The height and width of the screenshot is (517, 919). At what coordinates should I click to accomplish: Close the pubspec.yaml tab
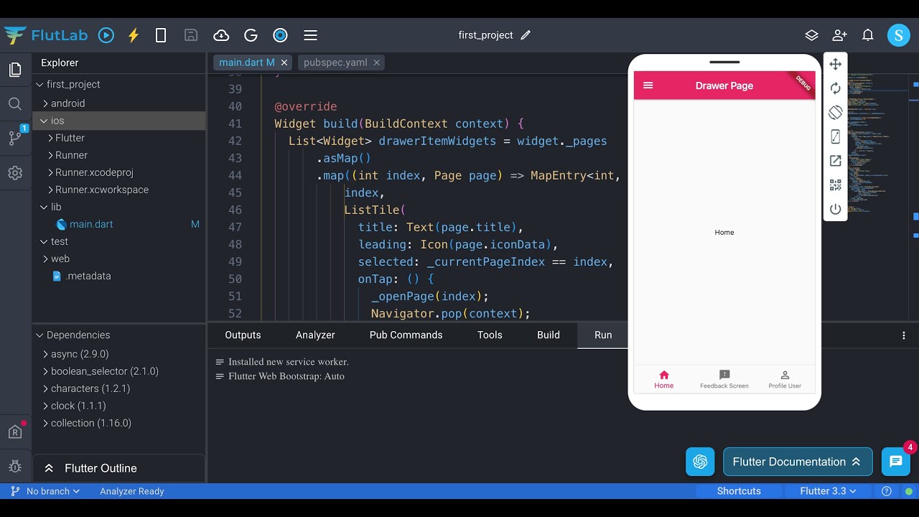(x=377, y=62)
